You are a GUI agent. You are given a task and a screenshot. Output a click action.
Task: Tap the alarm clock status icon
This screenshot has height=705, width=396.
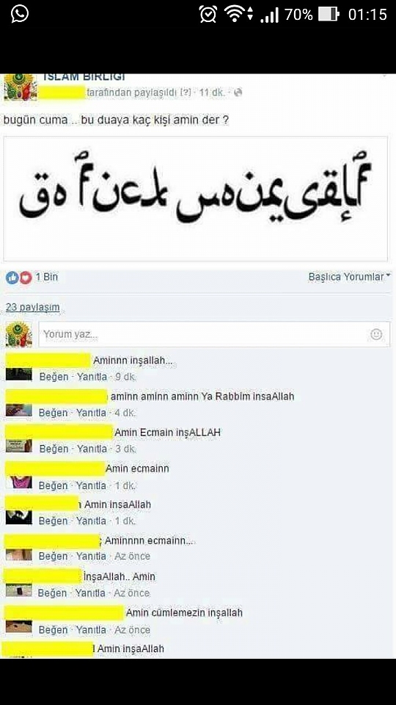tap(208, 14)
